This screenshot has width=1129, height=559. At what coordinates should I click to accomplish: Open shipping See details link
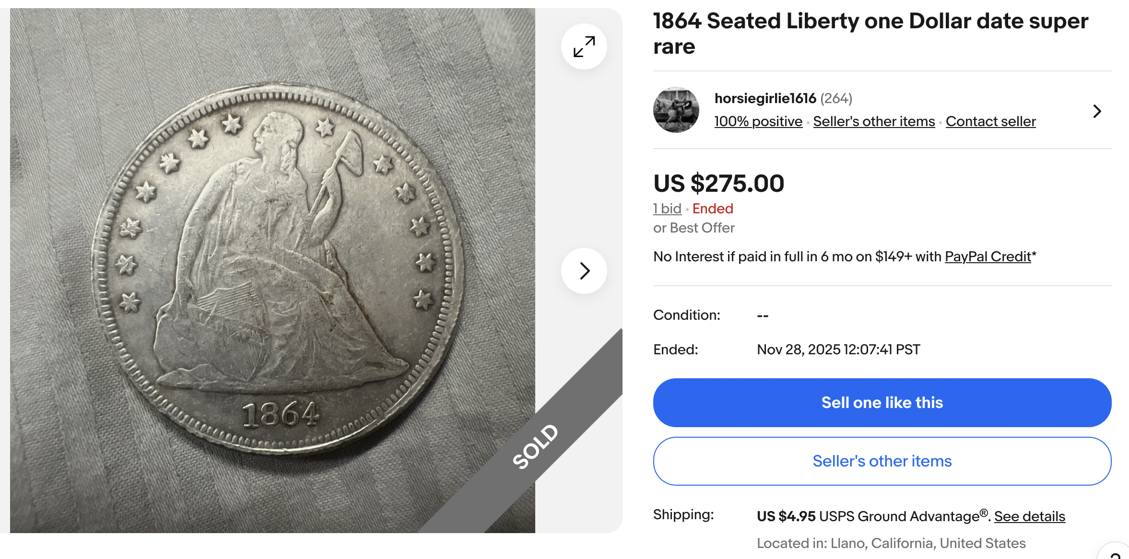point(1029,516)
